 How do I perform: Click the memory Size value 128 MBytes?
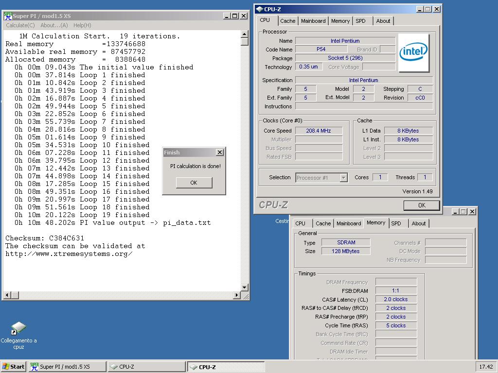(x=346, y=251)
